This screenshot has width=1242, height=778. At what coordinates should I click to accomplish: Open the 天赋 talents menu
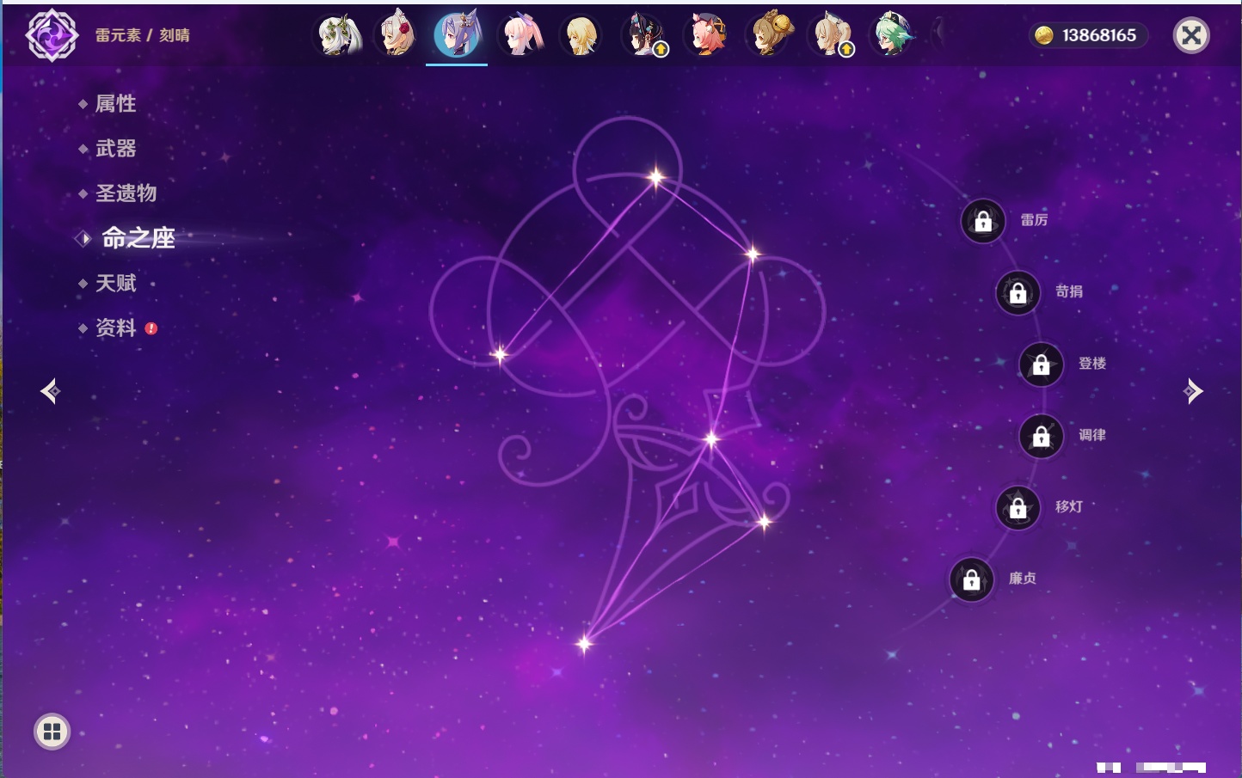(x=116, y=283)
